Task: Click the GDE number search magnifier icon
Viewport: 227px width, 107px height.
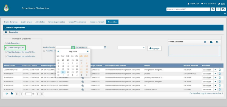Action: 213,9
